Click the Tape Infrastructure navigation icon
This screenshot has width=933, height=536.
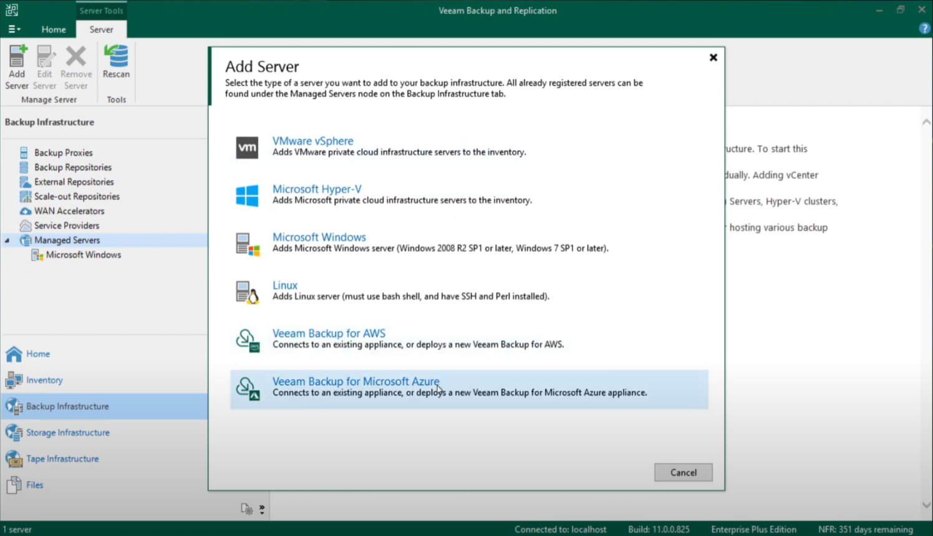coord(14,459)
